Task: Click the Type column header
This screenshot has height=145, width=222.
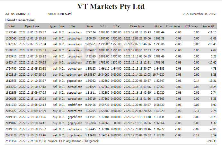Action: click(x=52, y=26)
